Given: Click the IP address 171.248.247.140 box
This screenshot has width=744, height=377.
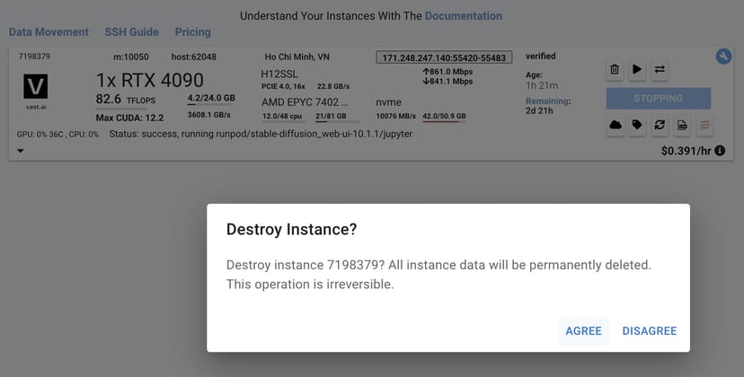Looking at the screenshot, I should pos(444,57).
